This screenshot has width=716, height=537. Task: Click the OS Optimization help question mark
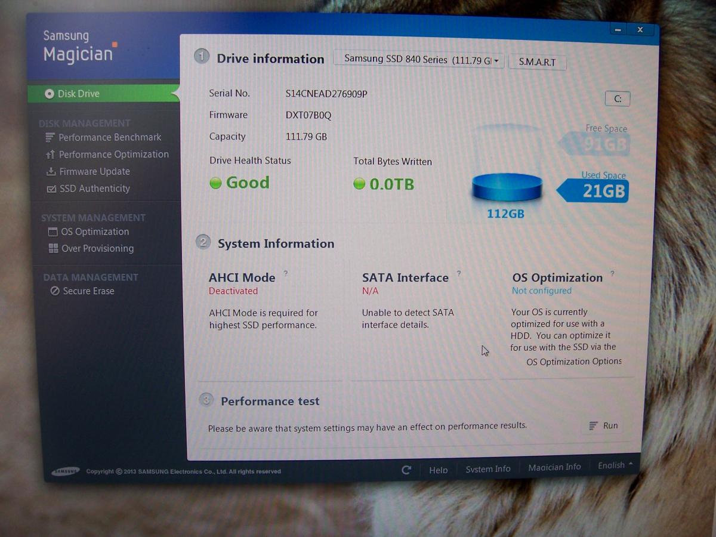tap(613, 274)
